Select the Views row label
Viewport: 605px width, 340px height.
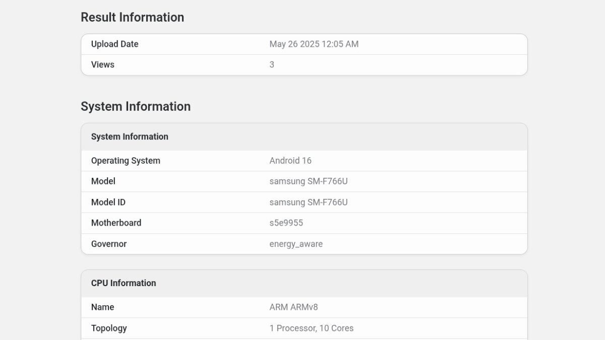pyautogui.click(x=102, y=64)
